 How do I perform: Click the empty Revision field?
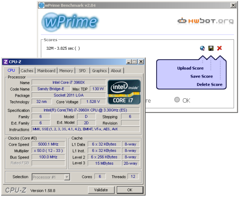[130, 123]
